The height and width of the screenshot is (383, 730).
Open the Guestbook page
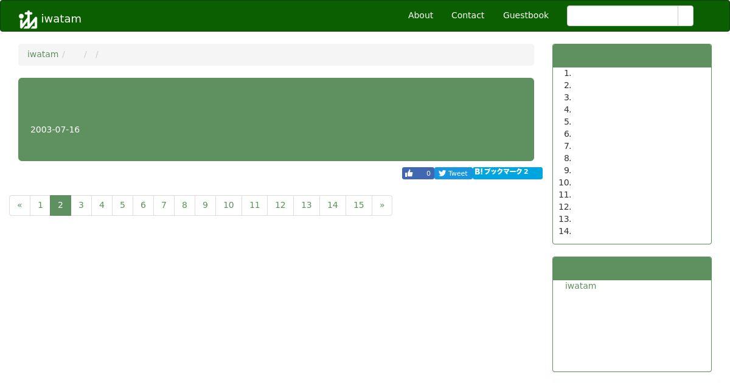point(526,15)
